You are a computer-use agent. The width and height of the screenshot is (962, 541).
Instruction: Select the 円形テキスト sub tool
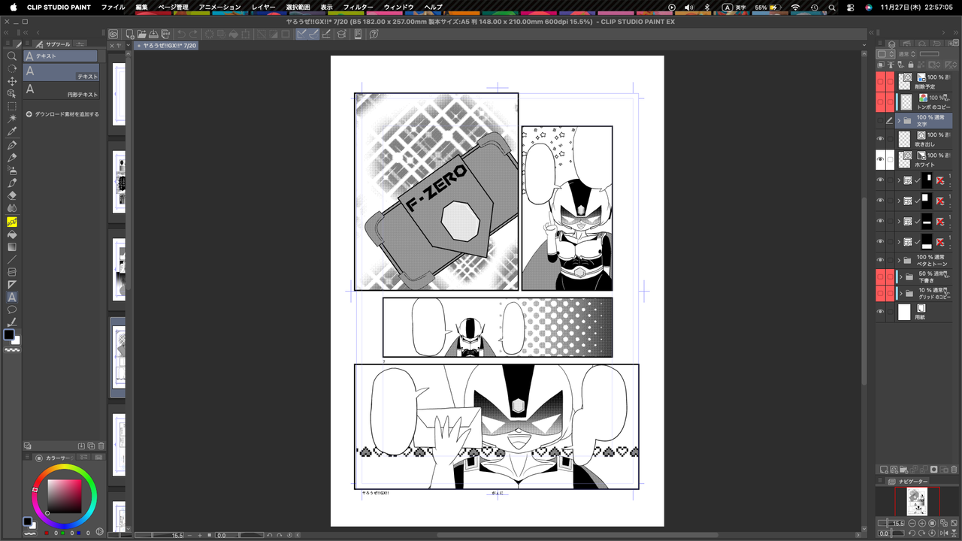(x=61, y=90)
